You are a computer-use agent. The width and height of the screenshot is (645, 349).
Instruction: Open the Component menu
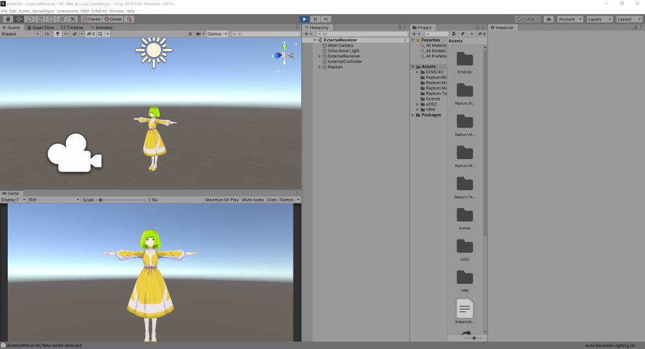coord(67,11)
